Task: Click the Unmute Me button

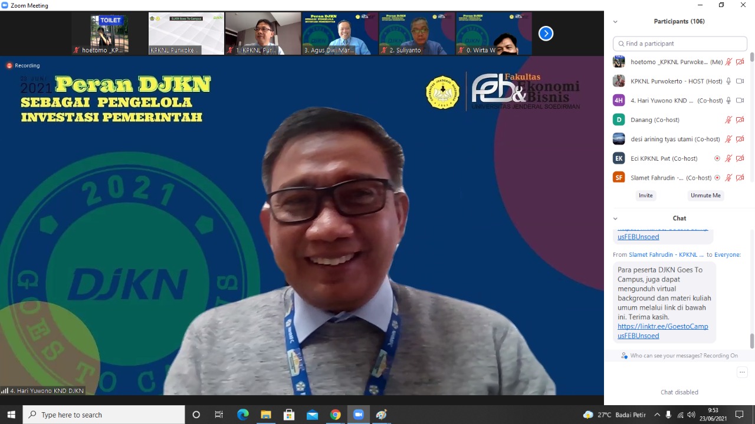Action: click(705, 195)
